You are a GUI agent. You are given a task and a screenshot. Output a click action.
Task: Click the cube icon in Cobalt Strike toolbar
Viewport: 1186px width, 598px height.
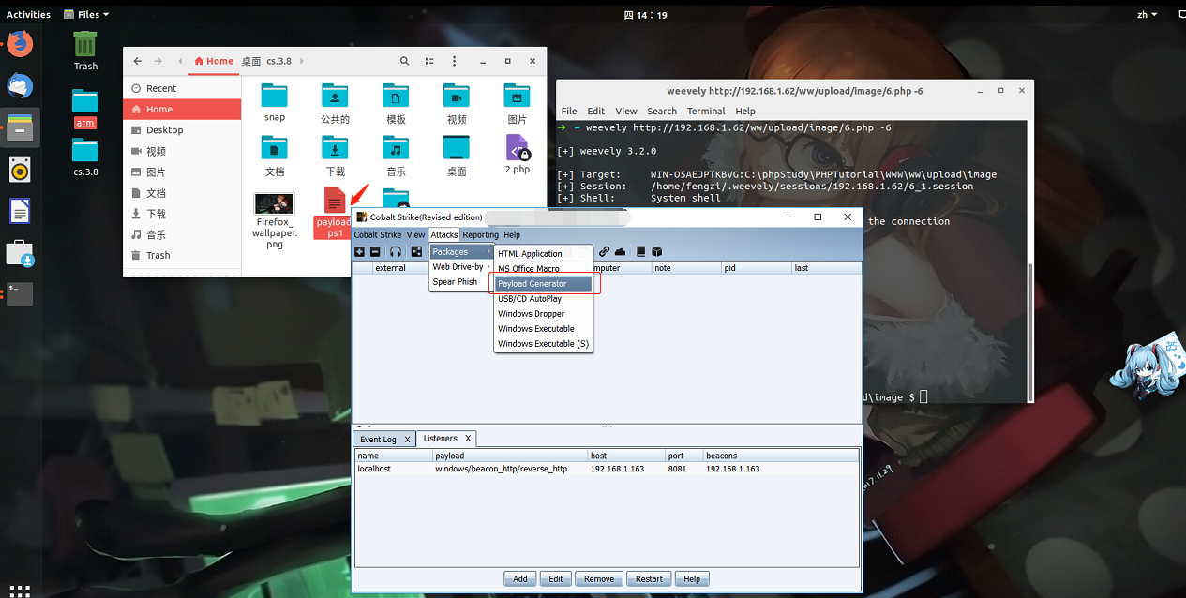657,251
